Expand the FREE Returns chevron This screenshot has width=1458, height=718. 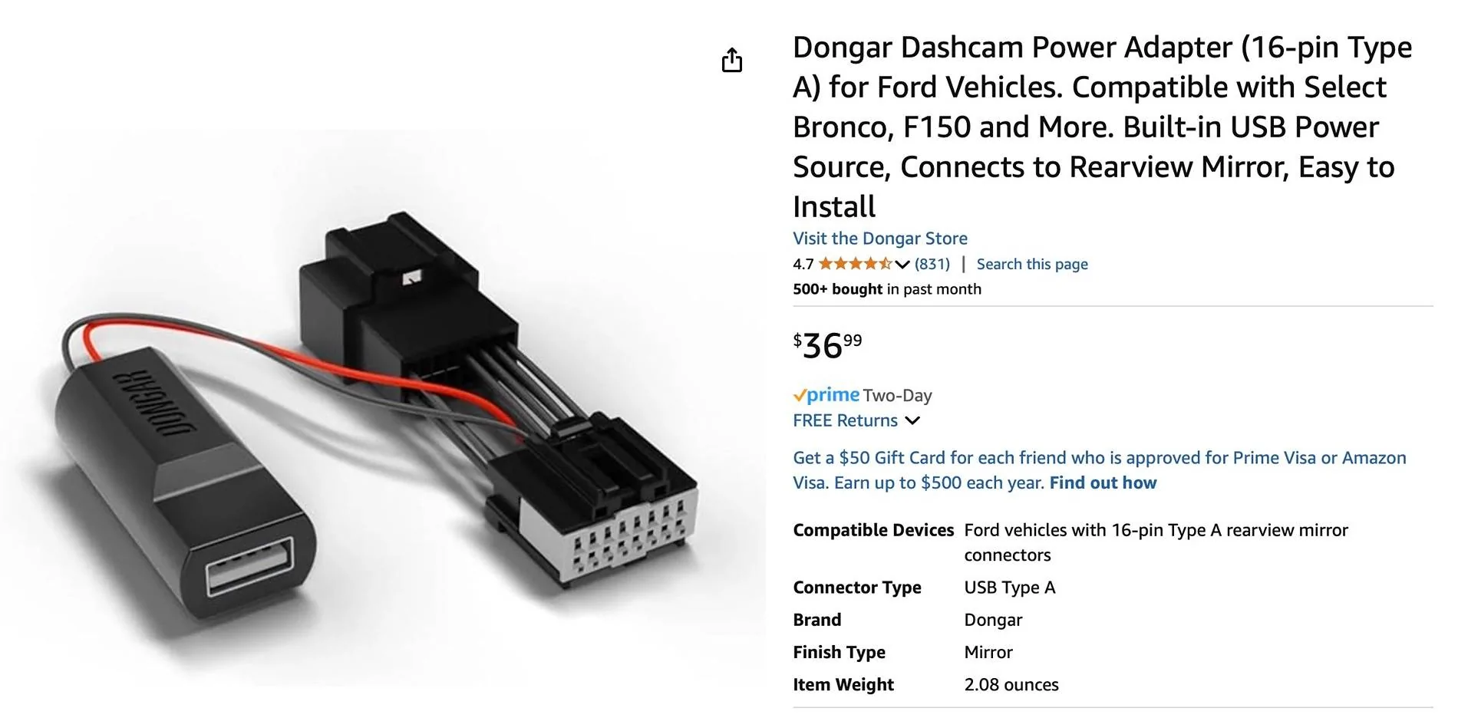[x=912, y=420]
